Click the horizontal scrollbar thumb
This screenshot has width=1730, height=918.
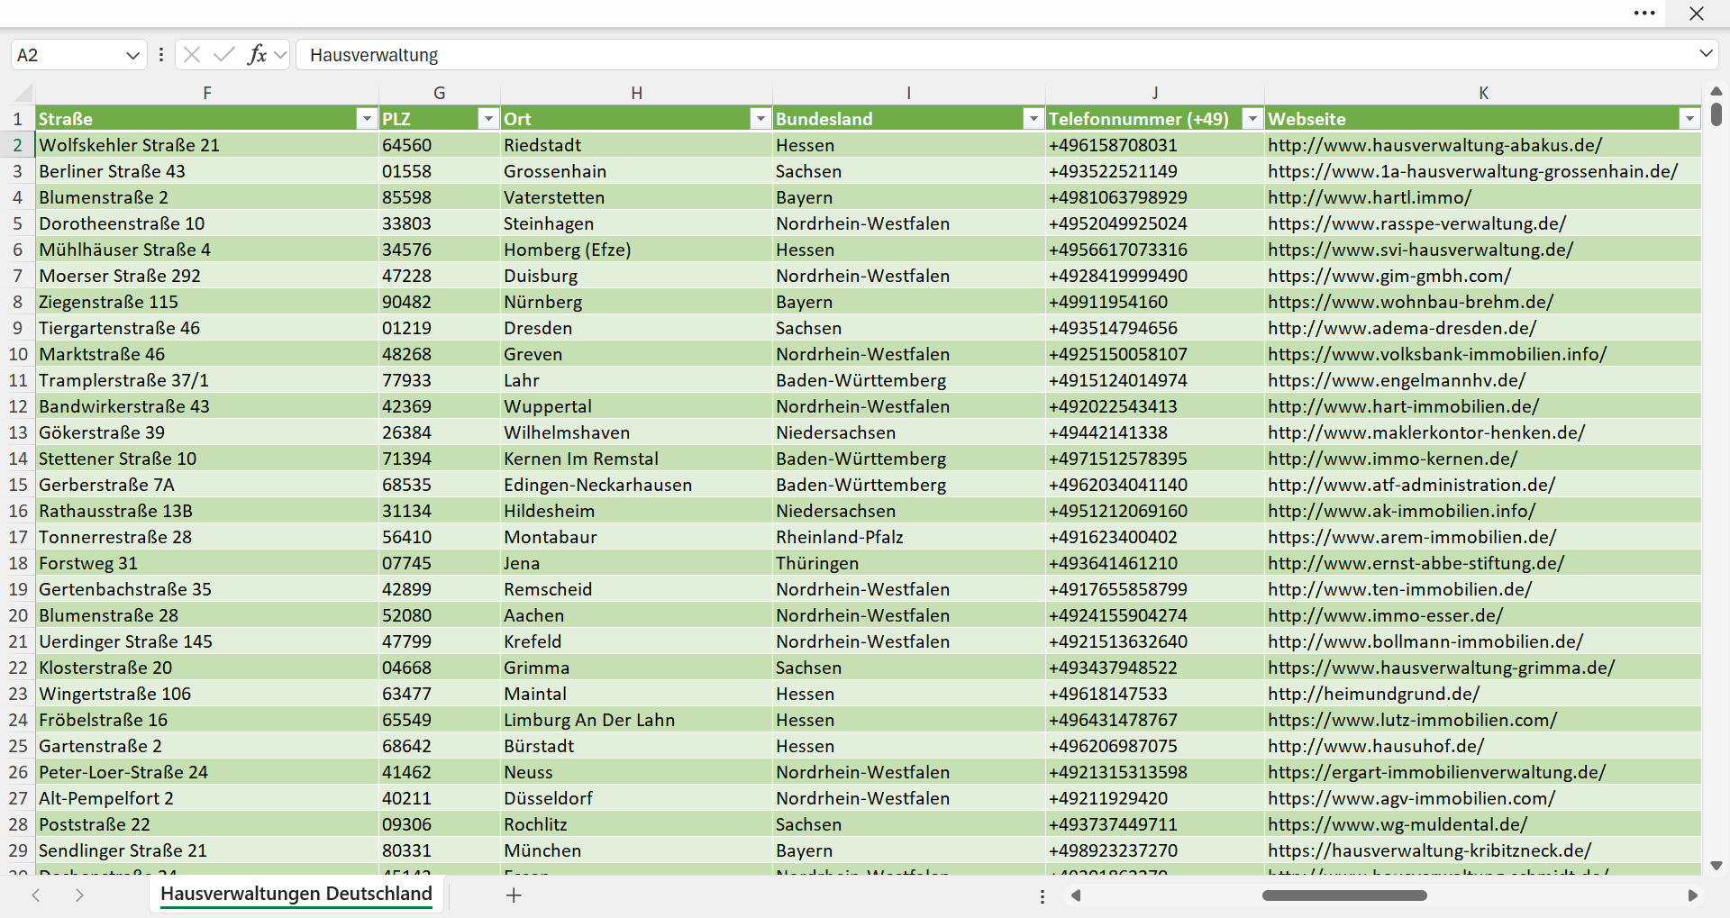tap(1344, 895)
